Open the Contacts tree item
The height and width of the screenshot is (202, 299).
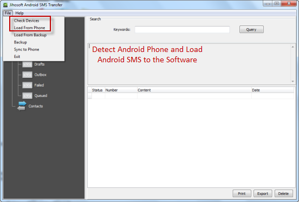tap(36, 106)
